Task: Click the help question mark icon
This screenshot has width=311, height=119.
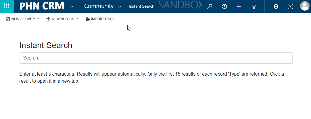Action: 290,6
